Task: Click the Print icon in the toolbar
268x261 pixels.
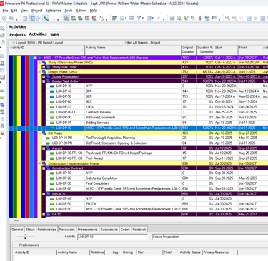Action: [x=4, y=19]
